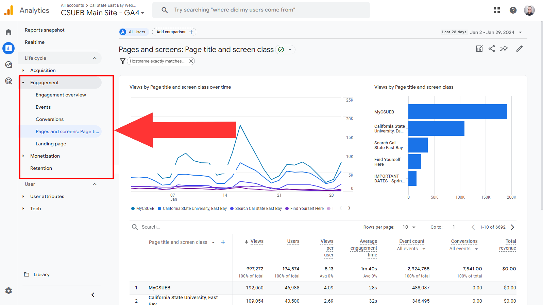Viewport: 543px width, 305px height.
Task: Open Conversions report
Action: click(x=50, y=119)
